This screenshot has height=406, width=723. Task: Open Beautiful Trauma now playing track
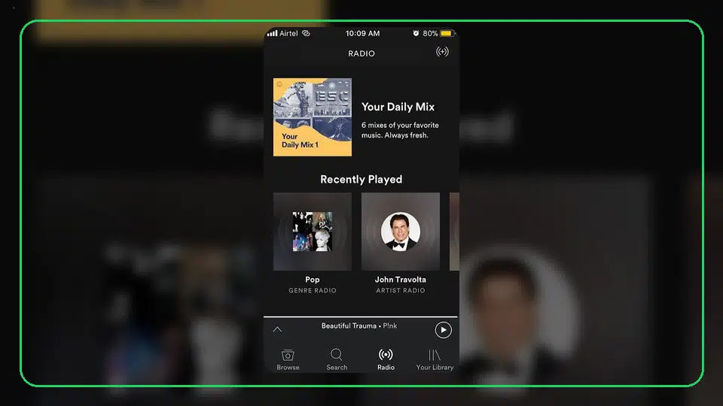click(358, 326)
